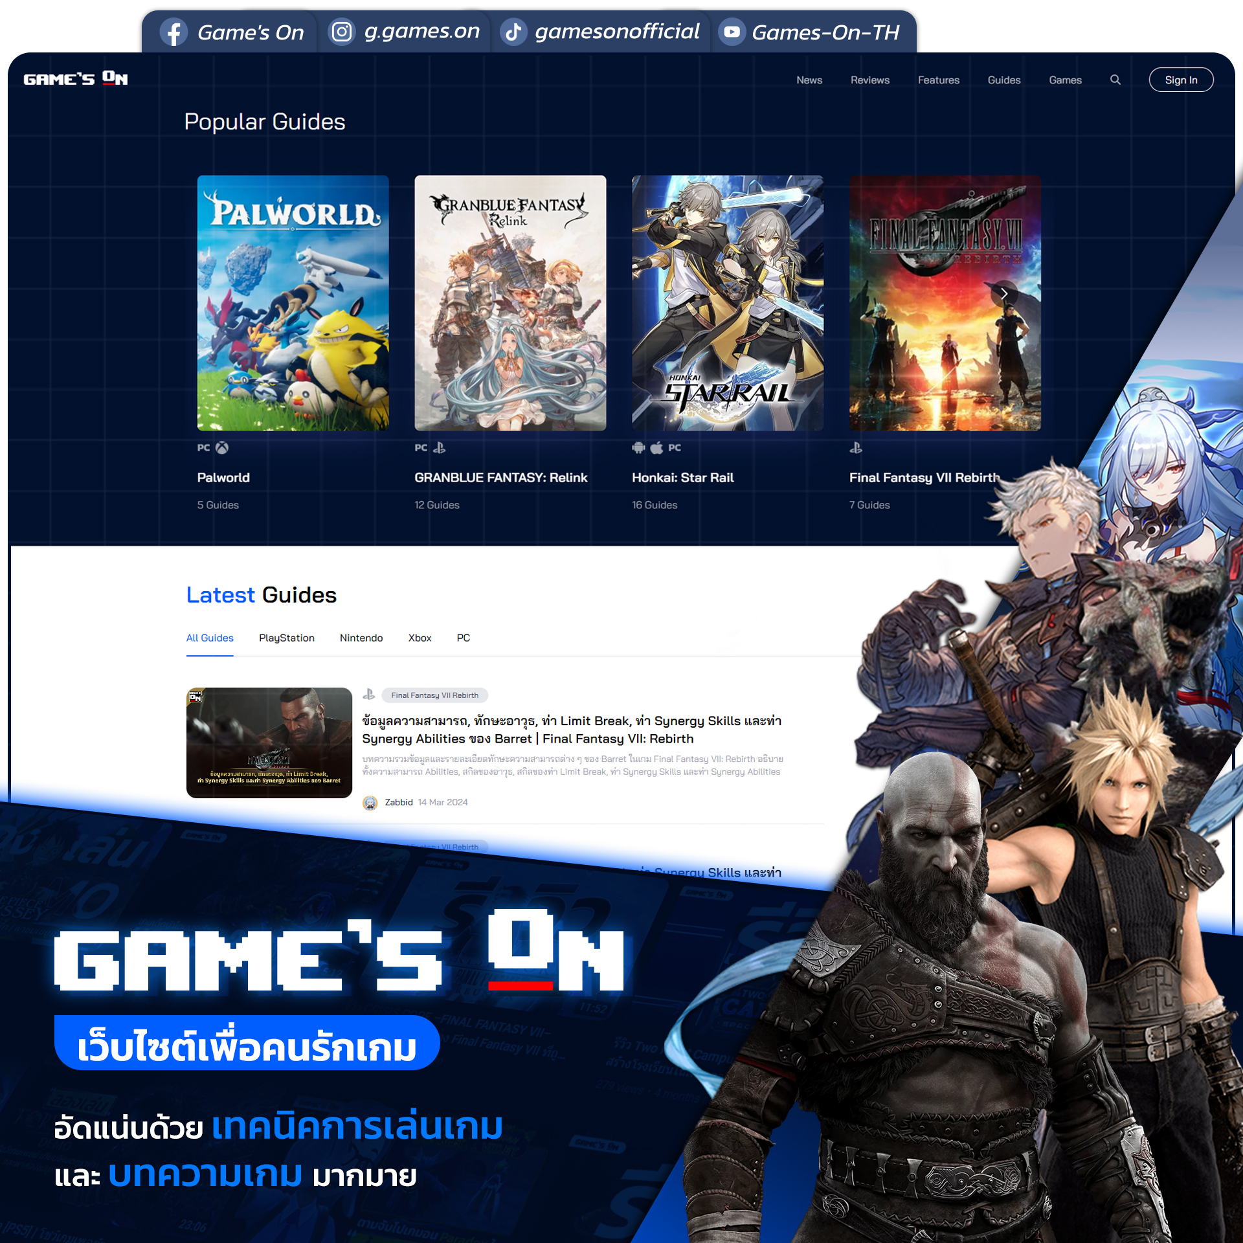This screenshot has width=1243, height=1243.
Task: Click the g.games.on Instagram handle
Action: (422, 32)
